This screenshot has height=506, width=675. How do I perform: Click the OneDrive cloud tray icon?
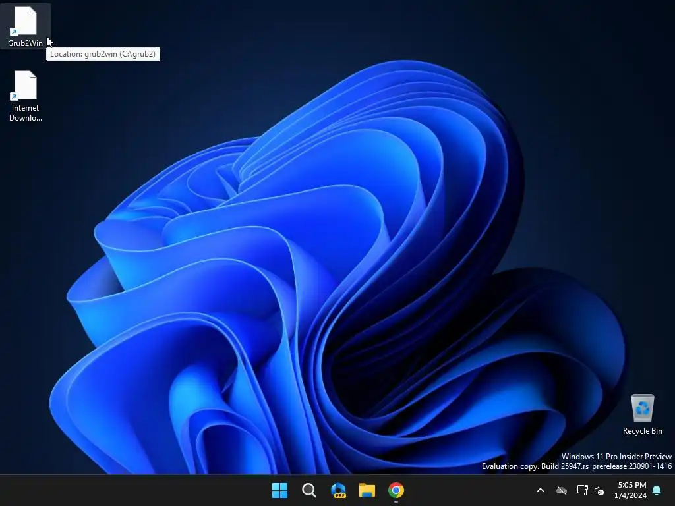[562, 490]
